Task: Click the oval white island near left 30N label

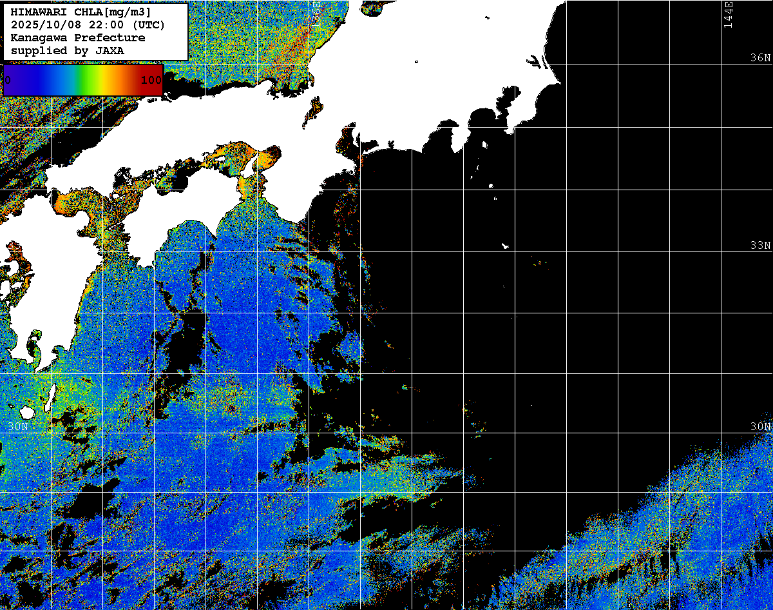Action: point(27,412)
